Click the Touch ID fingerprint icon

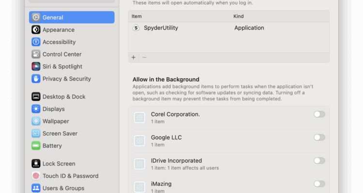click(x=36, y=176)
